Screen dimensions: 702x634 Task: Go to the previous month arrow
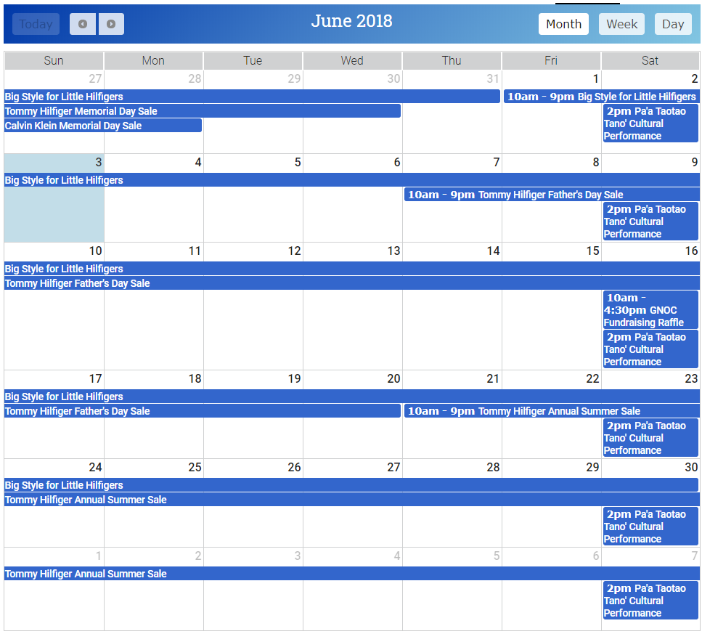click(x=82, y=24)
